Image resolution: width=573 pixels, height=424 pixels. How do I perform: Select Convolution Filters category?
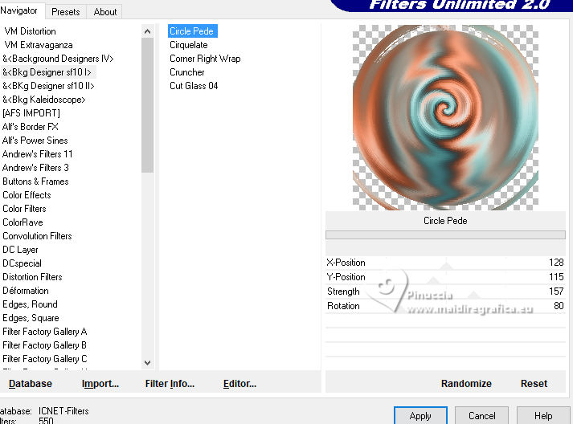[x=37, y=236]
